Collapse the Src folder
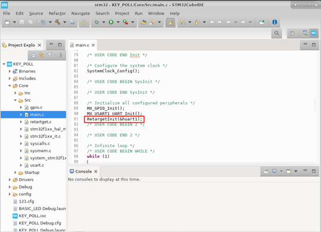This screenshot has width=321, height=232. point(15,100)
